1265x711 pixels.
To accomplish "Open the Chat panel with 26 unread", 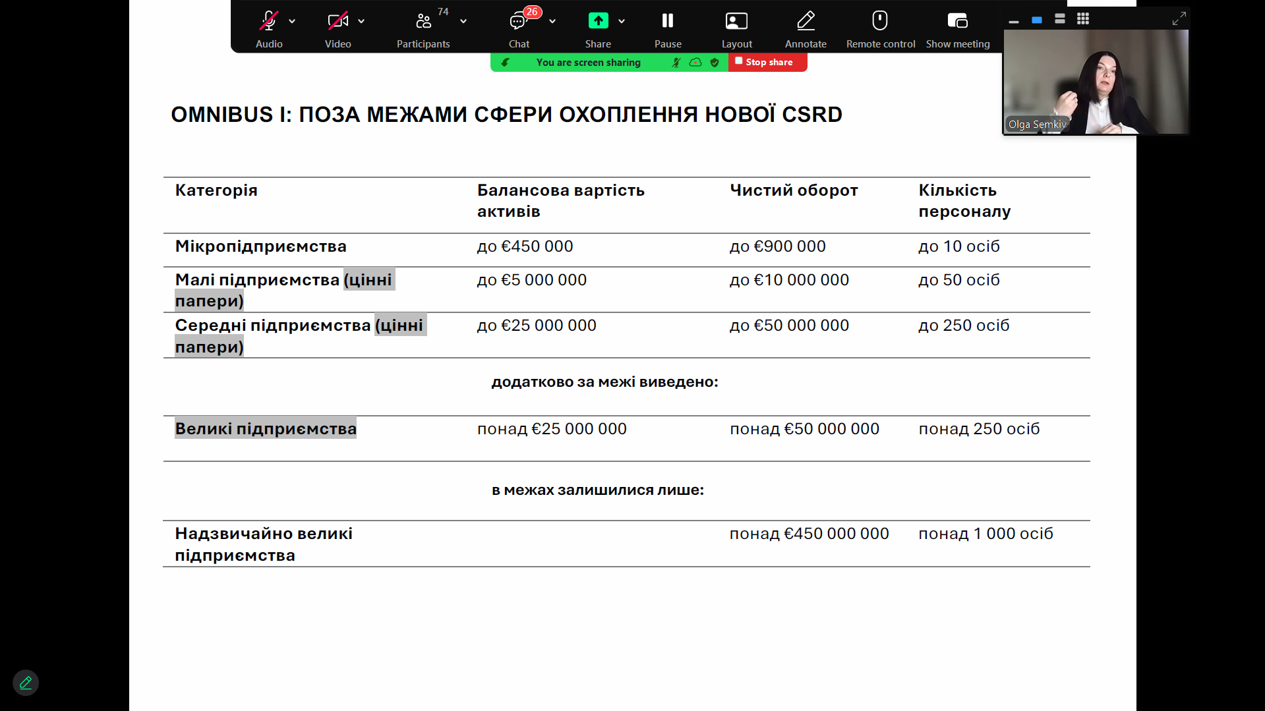I will (x=519, y=22).
